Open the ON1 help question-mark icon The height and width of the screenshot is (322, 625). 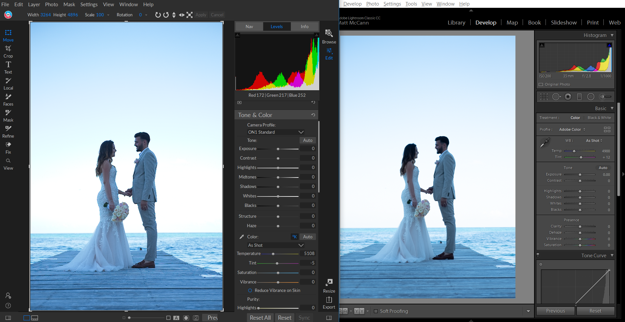(x=8, y=306)
